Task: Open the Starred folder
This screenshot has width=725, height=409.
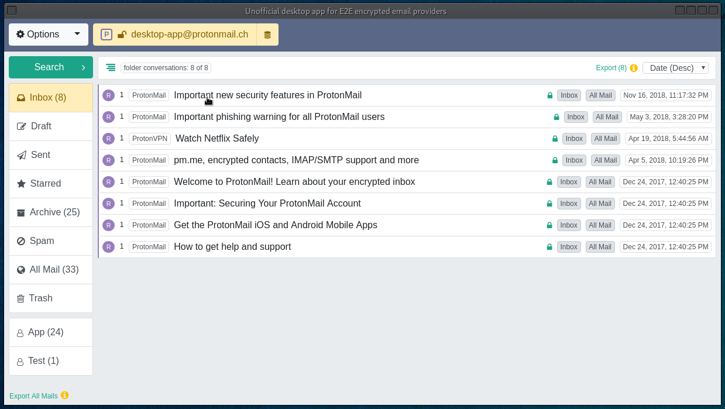Action: tap(51, 184)
